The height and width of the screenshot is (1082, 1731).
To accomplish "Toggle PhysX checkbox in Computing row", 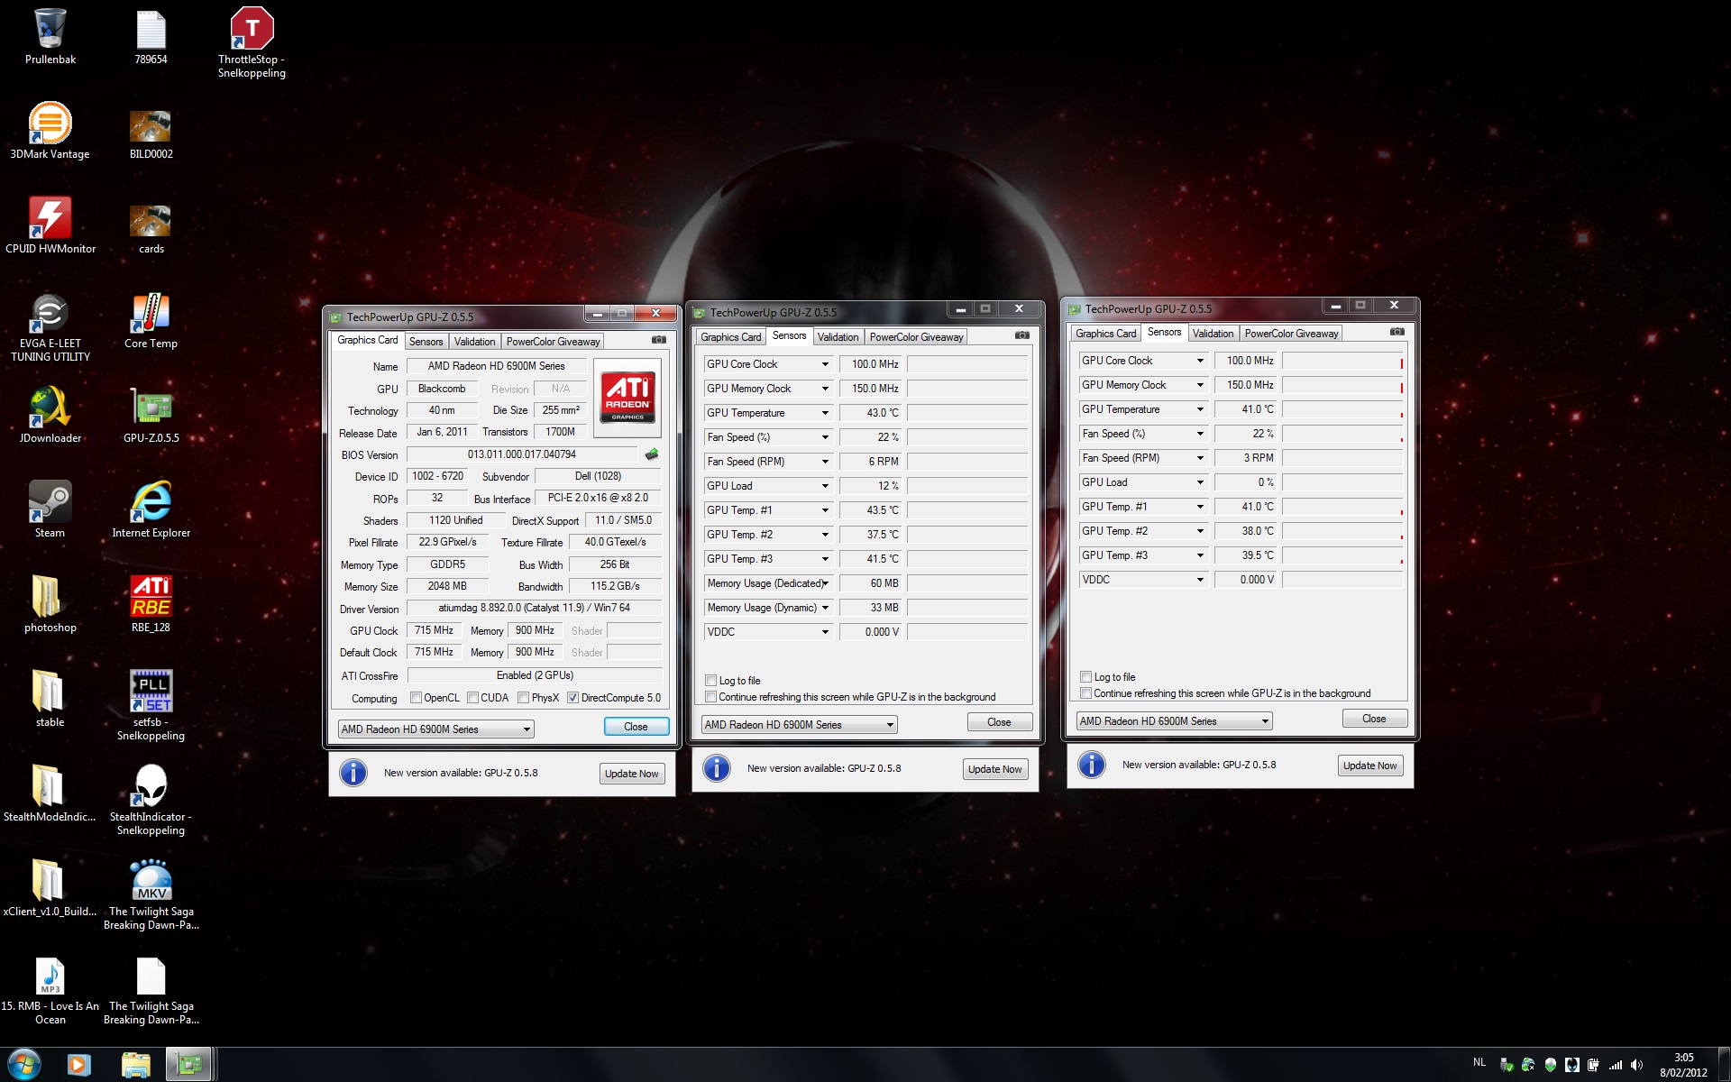I will pos(523,697).
